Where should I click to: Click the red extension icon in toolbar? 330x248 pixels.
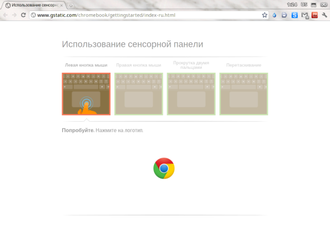point(315,15)
